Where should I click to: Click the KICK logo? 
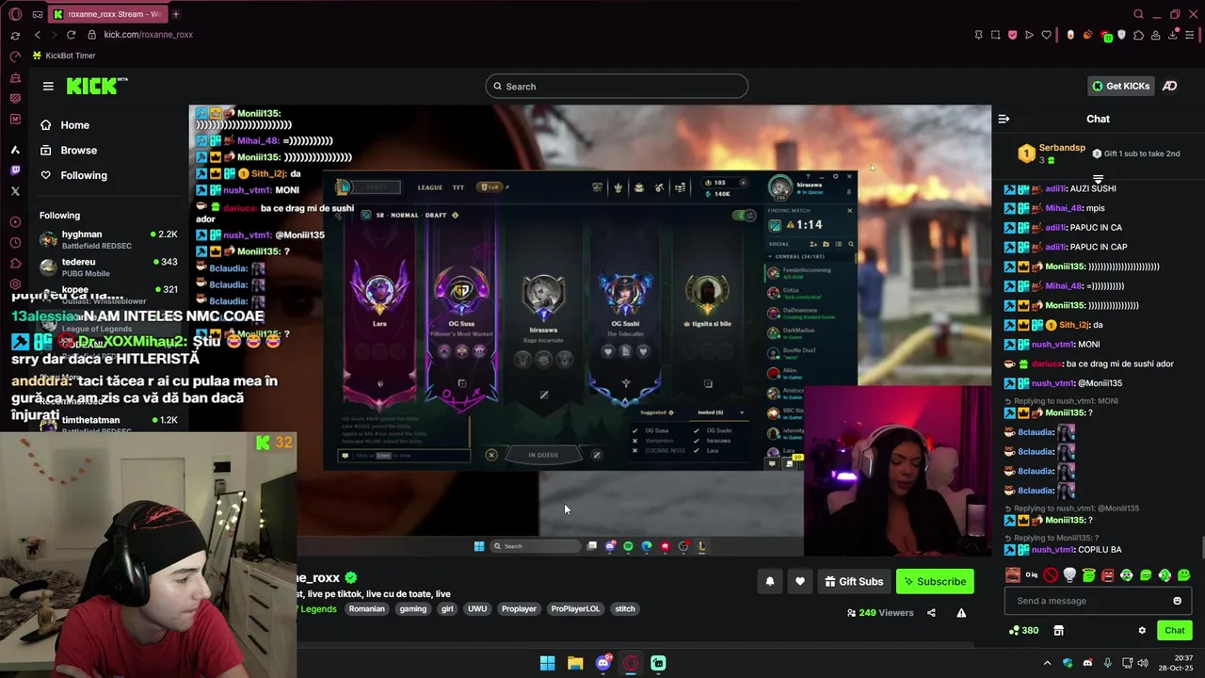coord(96,86)
